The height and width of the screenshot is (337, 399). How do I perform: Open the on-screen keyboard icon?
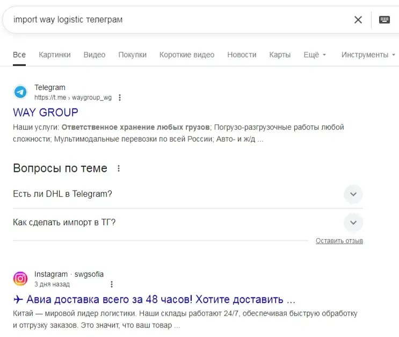[385, 19]
